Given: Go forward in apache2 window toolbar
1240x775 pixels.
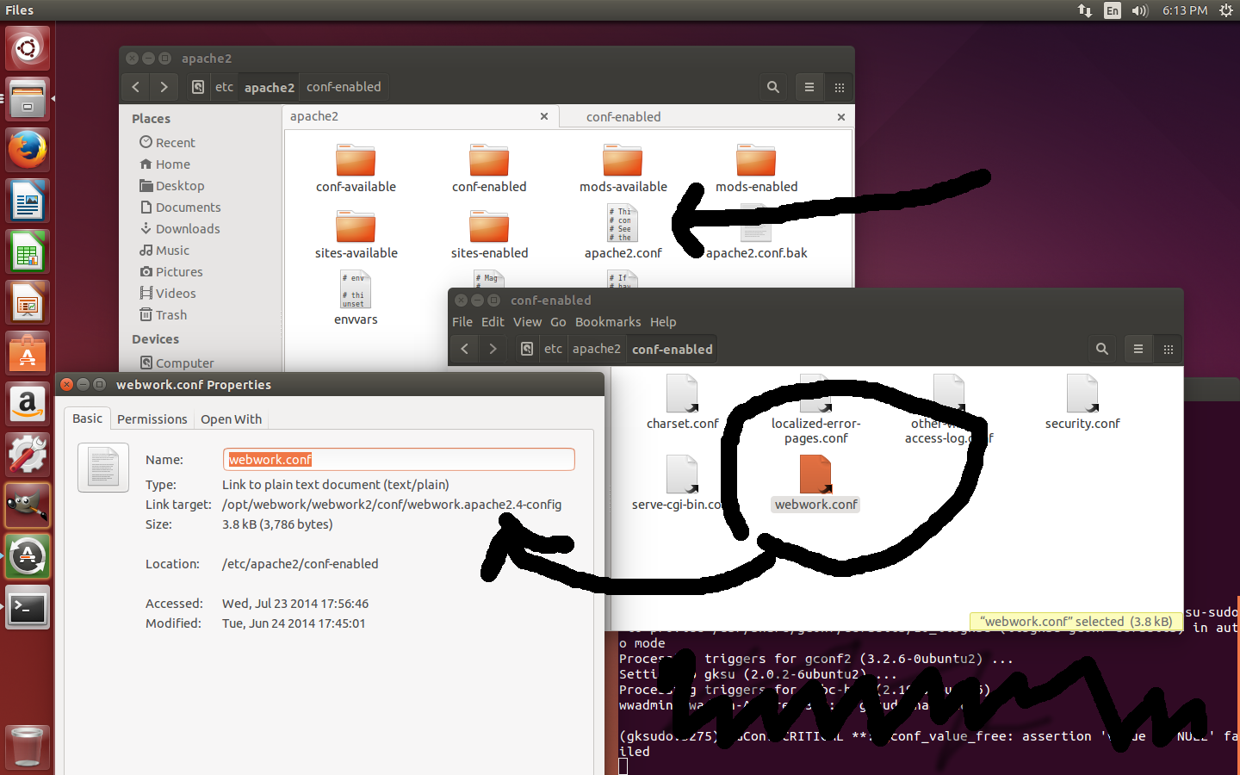Looking at the screenshot, I should pyautogui.click(x=164, y=87).
